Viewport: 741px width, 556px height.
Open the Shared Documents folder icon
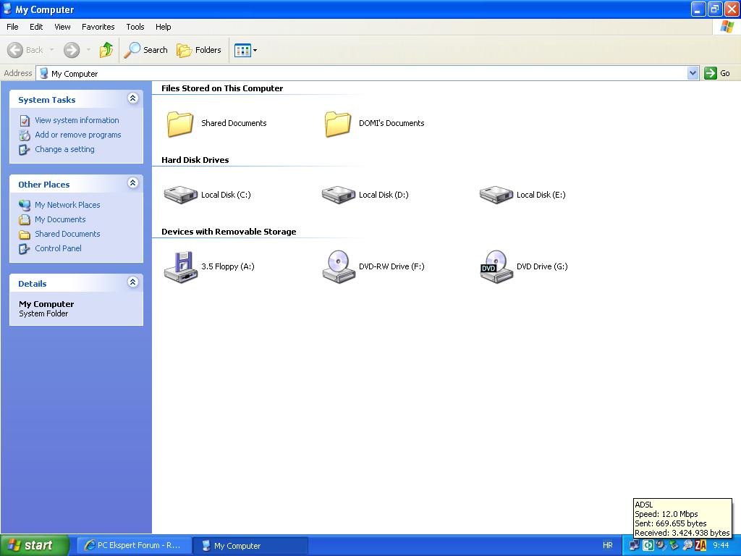(180, 124)
